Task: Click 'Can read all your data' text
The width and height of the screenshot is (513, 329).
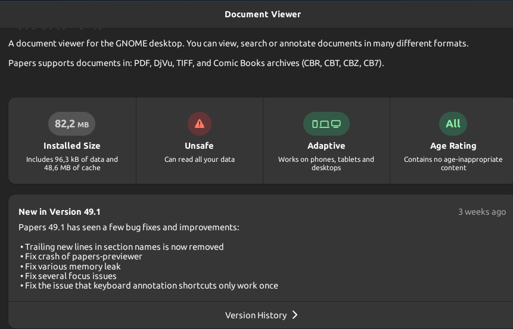Action: click(199, 159)
